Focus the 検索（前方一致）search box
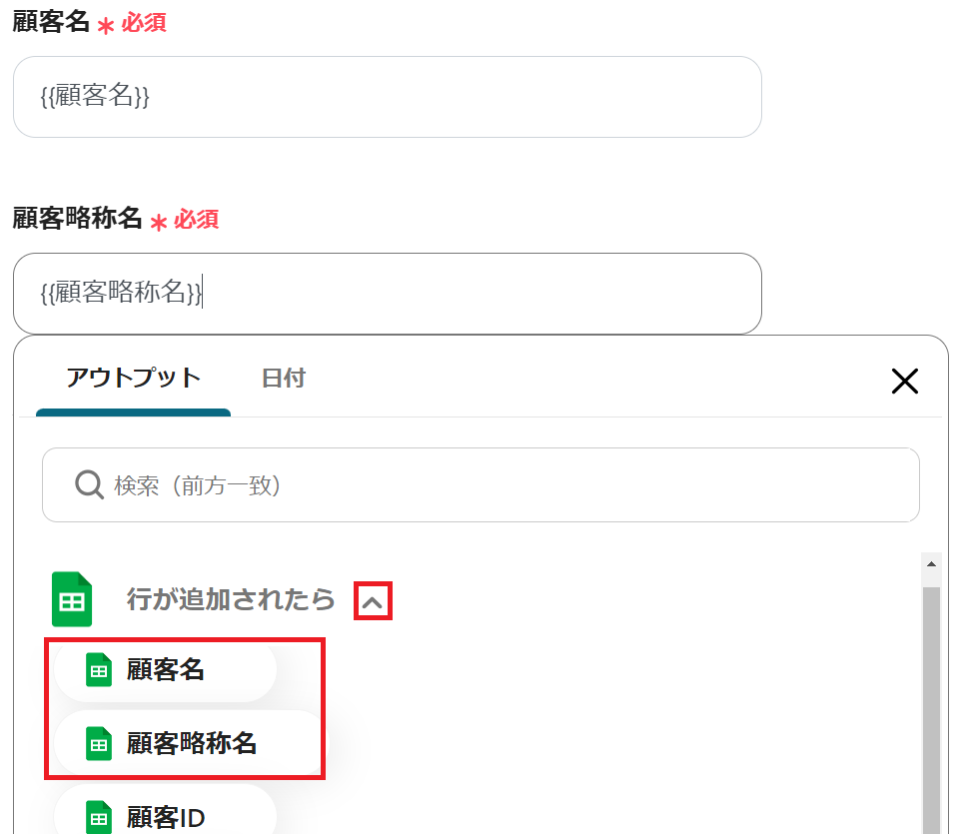 pos(499,485)
